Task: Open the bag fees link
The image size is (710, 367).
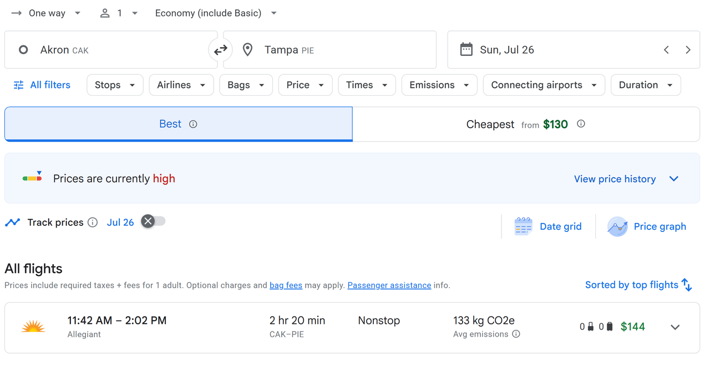Action: (x=286, y=286)
